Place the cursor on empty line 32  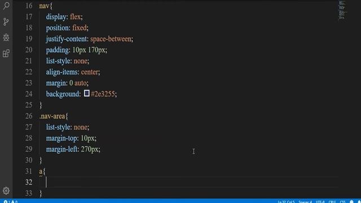point(189,182)
